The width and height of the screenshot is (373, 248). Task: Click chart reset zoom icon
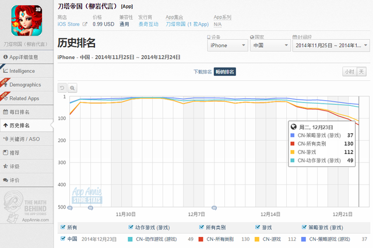[x=62, y=88]
